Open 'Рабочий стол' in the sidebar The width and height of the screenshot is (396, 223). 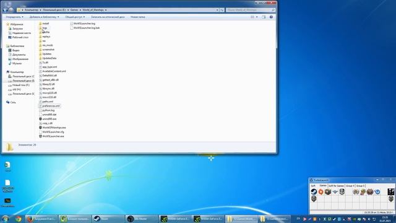(18, 37)
